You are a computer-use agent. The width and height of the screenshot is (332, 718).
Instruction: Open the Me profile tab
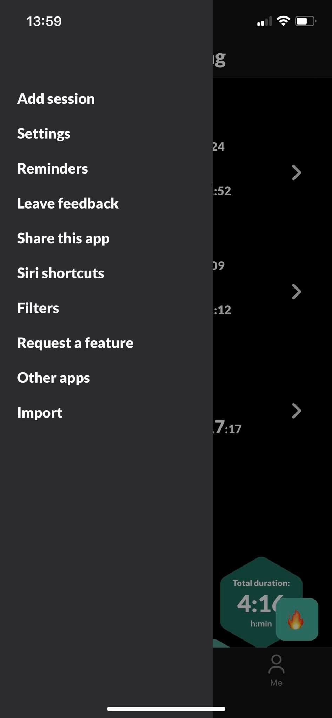point(276,670)
